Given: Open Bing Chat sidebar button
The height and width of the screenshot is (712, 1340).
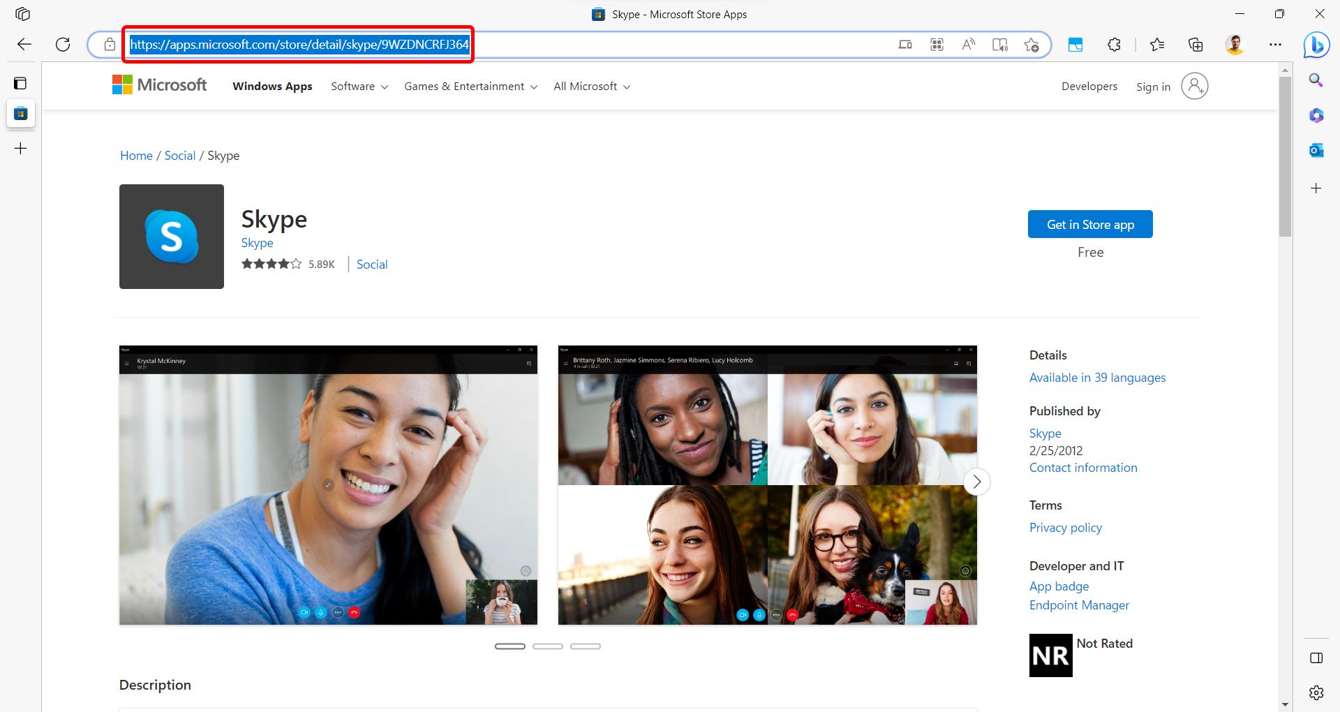Looking at the screenshot, I should coord(1316,45).
